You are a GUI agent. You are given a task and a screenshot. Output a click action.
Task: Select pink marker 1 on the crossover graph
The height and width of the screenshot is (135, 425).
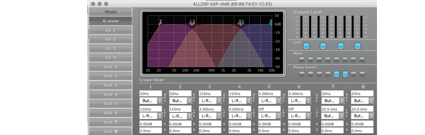click(x=160, y=23)
